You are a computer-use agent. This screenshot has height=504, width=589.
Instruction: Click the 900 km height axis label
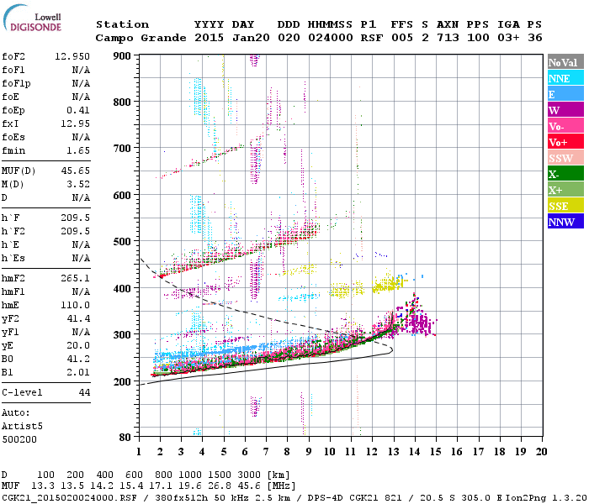(122, 56)
